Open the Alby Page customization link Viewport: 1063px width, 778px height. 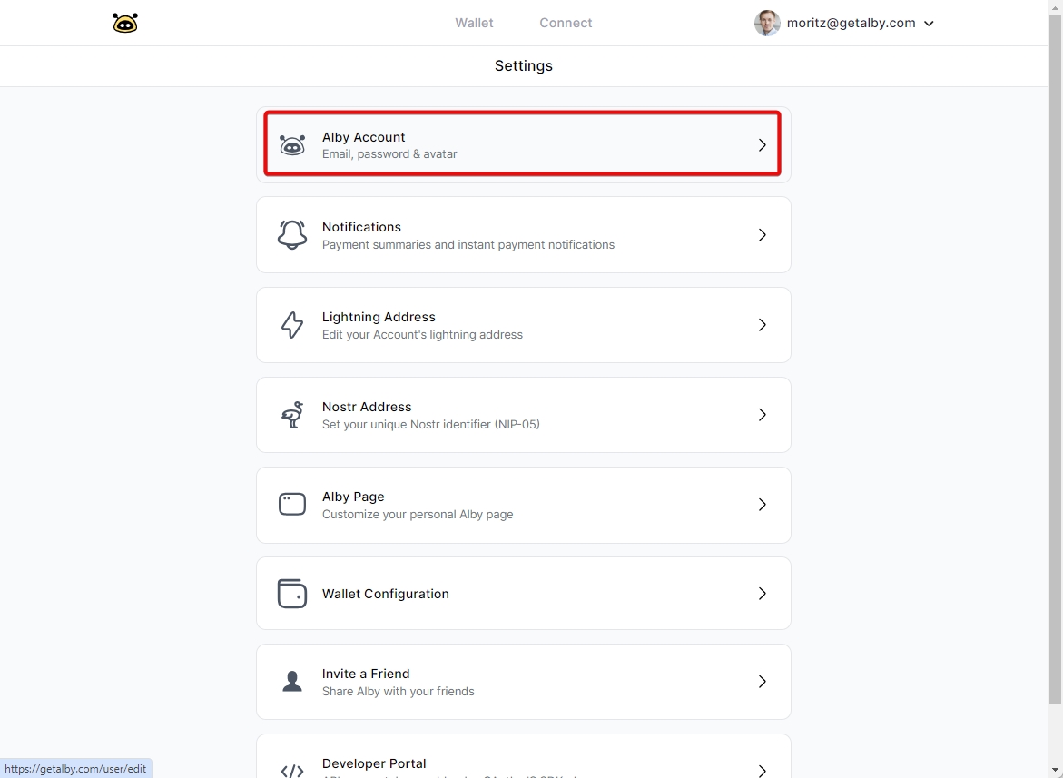pyautogui.click(x=523, y=505)
